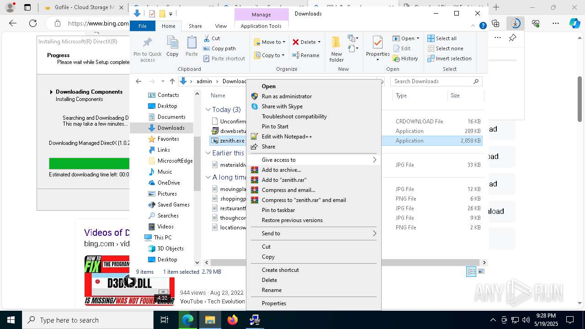Click Copy path in ribbon
The height and width of the screenshot is (329, 585).
pyautogui.click(x=219, y=48)
